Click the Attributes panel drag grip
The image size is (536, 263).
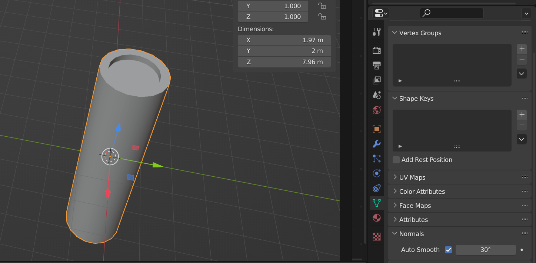click(525, 219)
